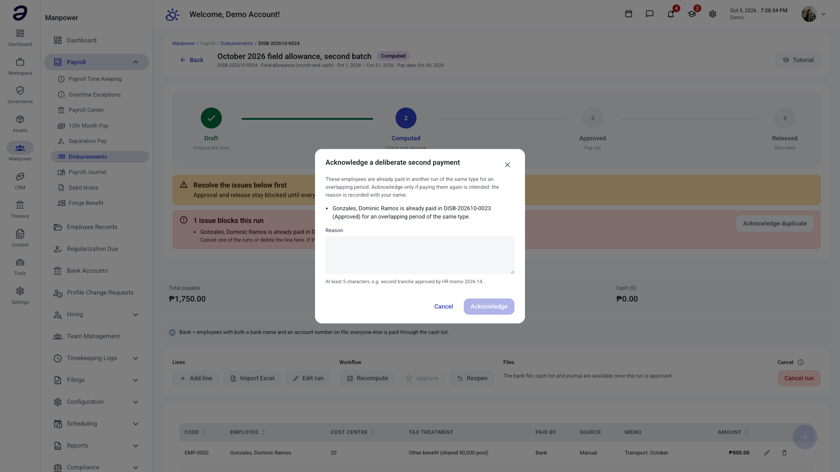Open Payroll Center
840x472 pixels.
tap(100, 110)
